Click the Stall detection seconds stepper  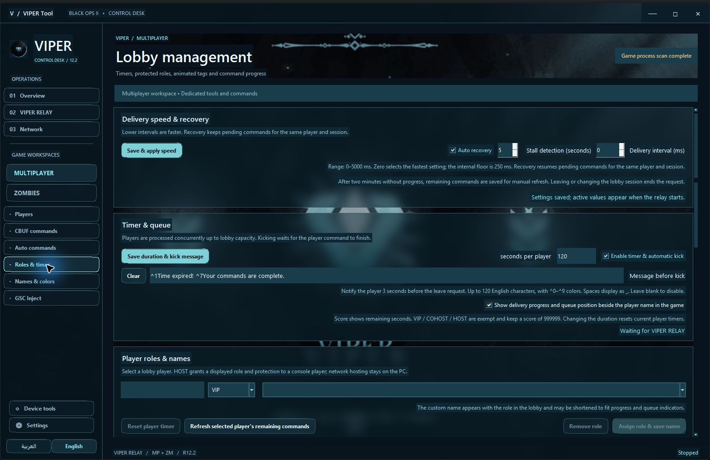tap(515, 150)
